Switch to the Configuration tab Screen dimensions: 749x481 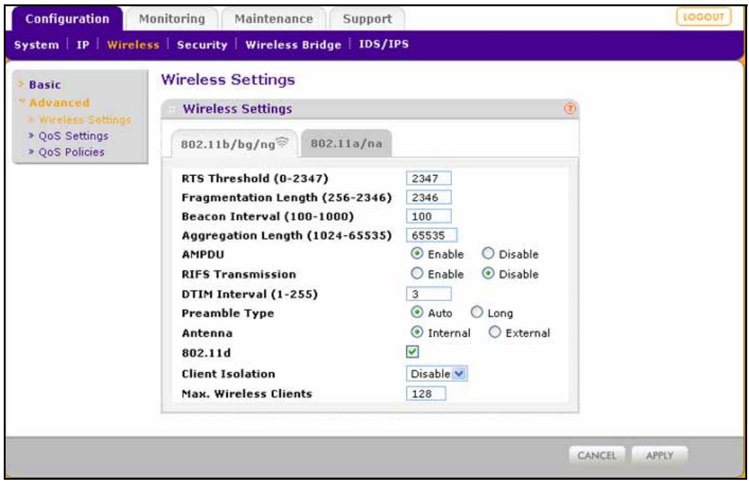pos(67,19)
